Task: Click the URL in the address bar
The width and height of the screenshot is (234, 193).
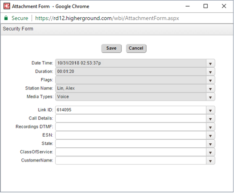Action: pyautogui.click(x=107, y=18)
